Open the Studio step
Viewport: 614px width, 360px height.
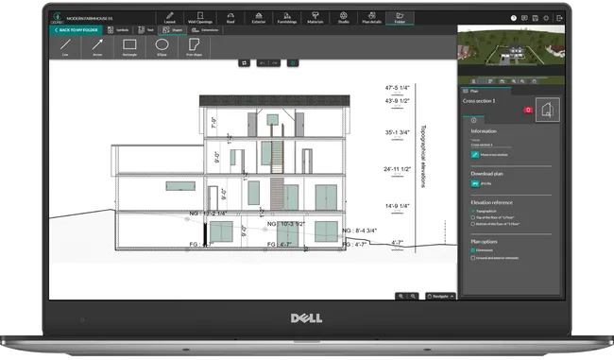[344, 18]
